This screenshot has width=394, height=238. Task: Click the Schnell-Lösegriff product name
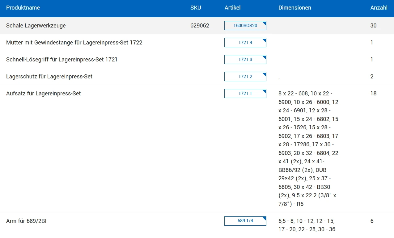click(x=62, y=60)
